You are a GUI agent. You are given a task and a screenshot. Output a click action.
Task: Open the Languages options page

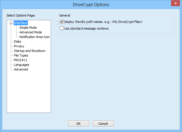click(x=21, y=65)
